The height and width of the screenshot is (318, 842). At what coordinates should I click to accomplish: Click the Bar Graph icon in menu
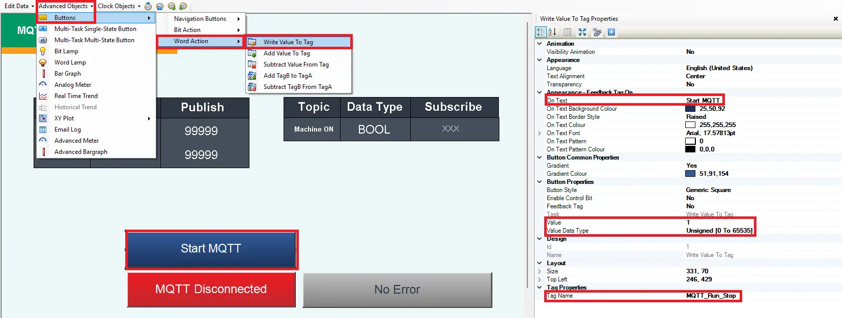pos(43,74)
